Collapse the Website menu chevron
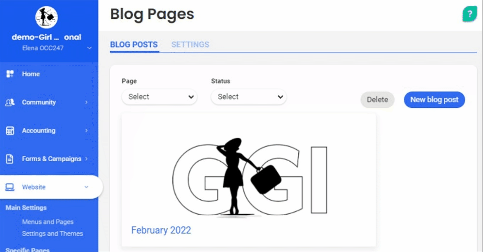Screen dimensions: 483x252 click(x=86, y=187)
